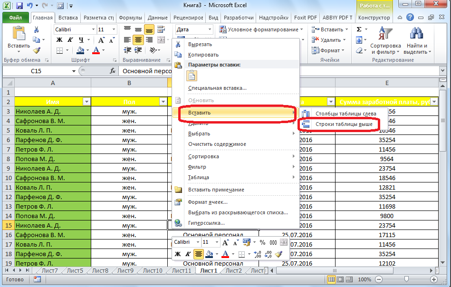
Task: Toggle center alignment in the ribbon Выравнивание group
Action: (x=138, y=40)
